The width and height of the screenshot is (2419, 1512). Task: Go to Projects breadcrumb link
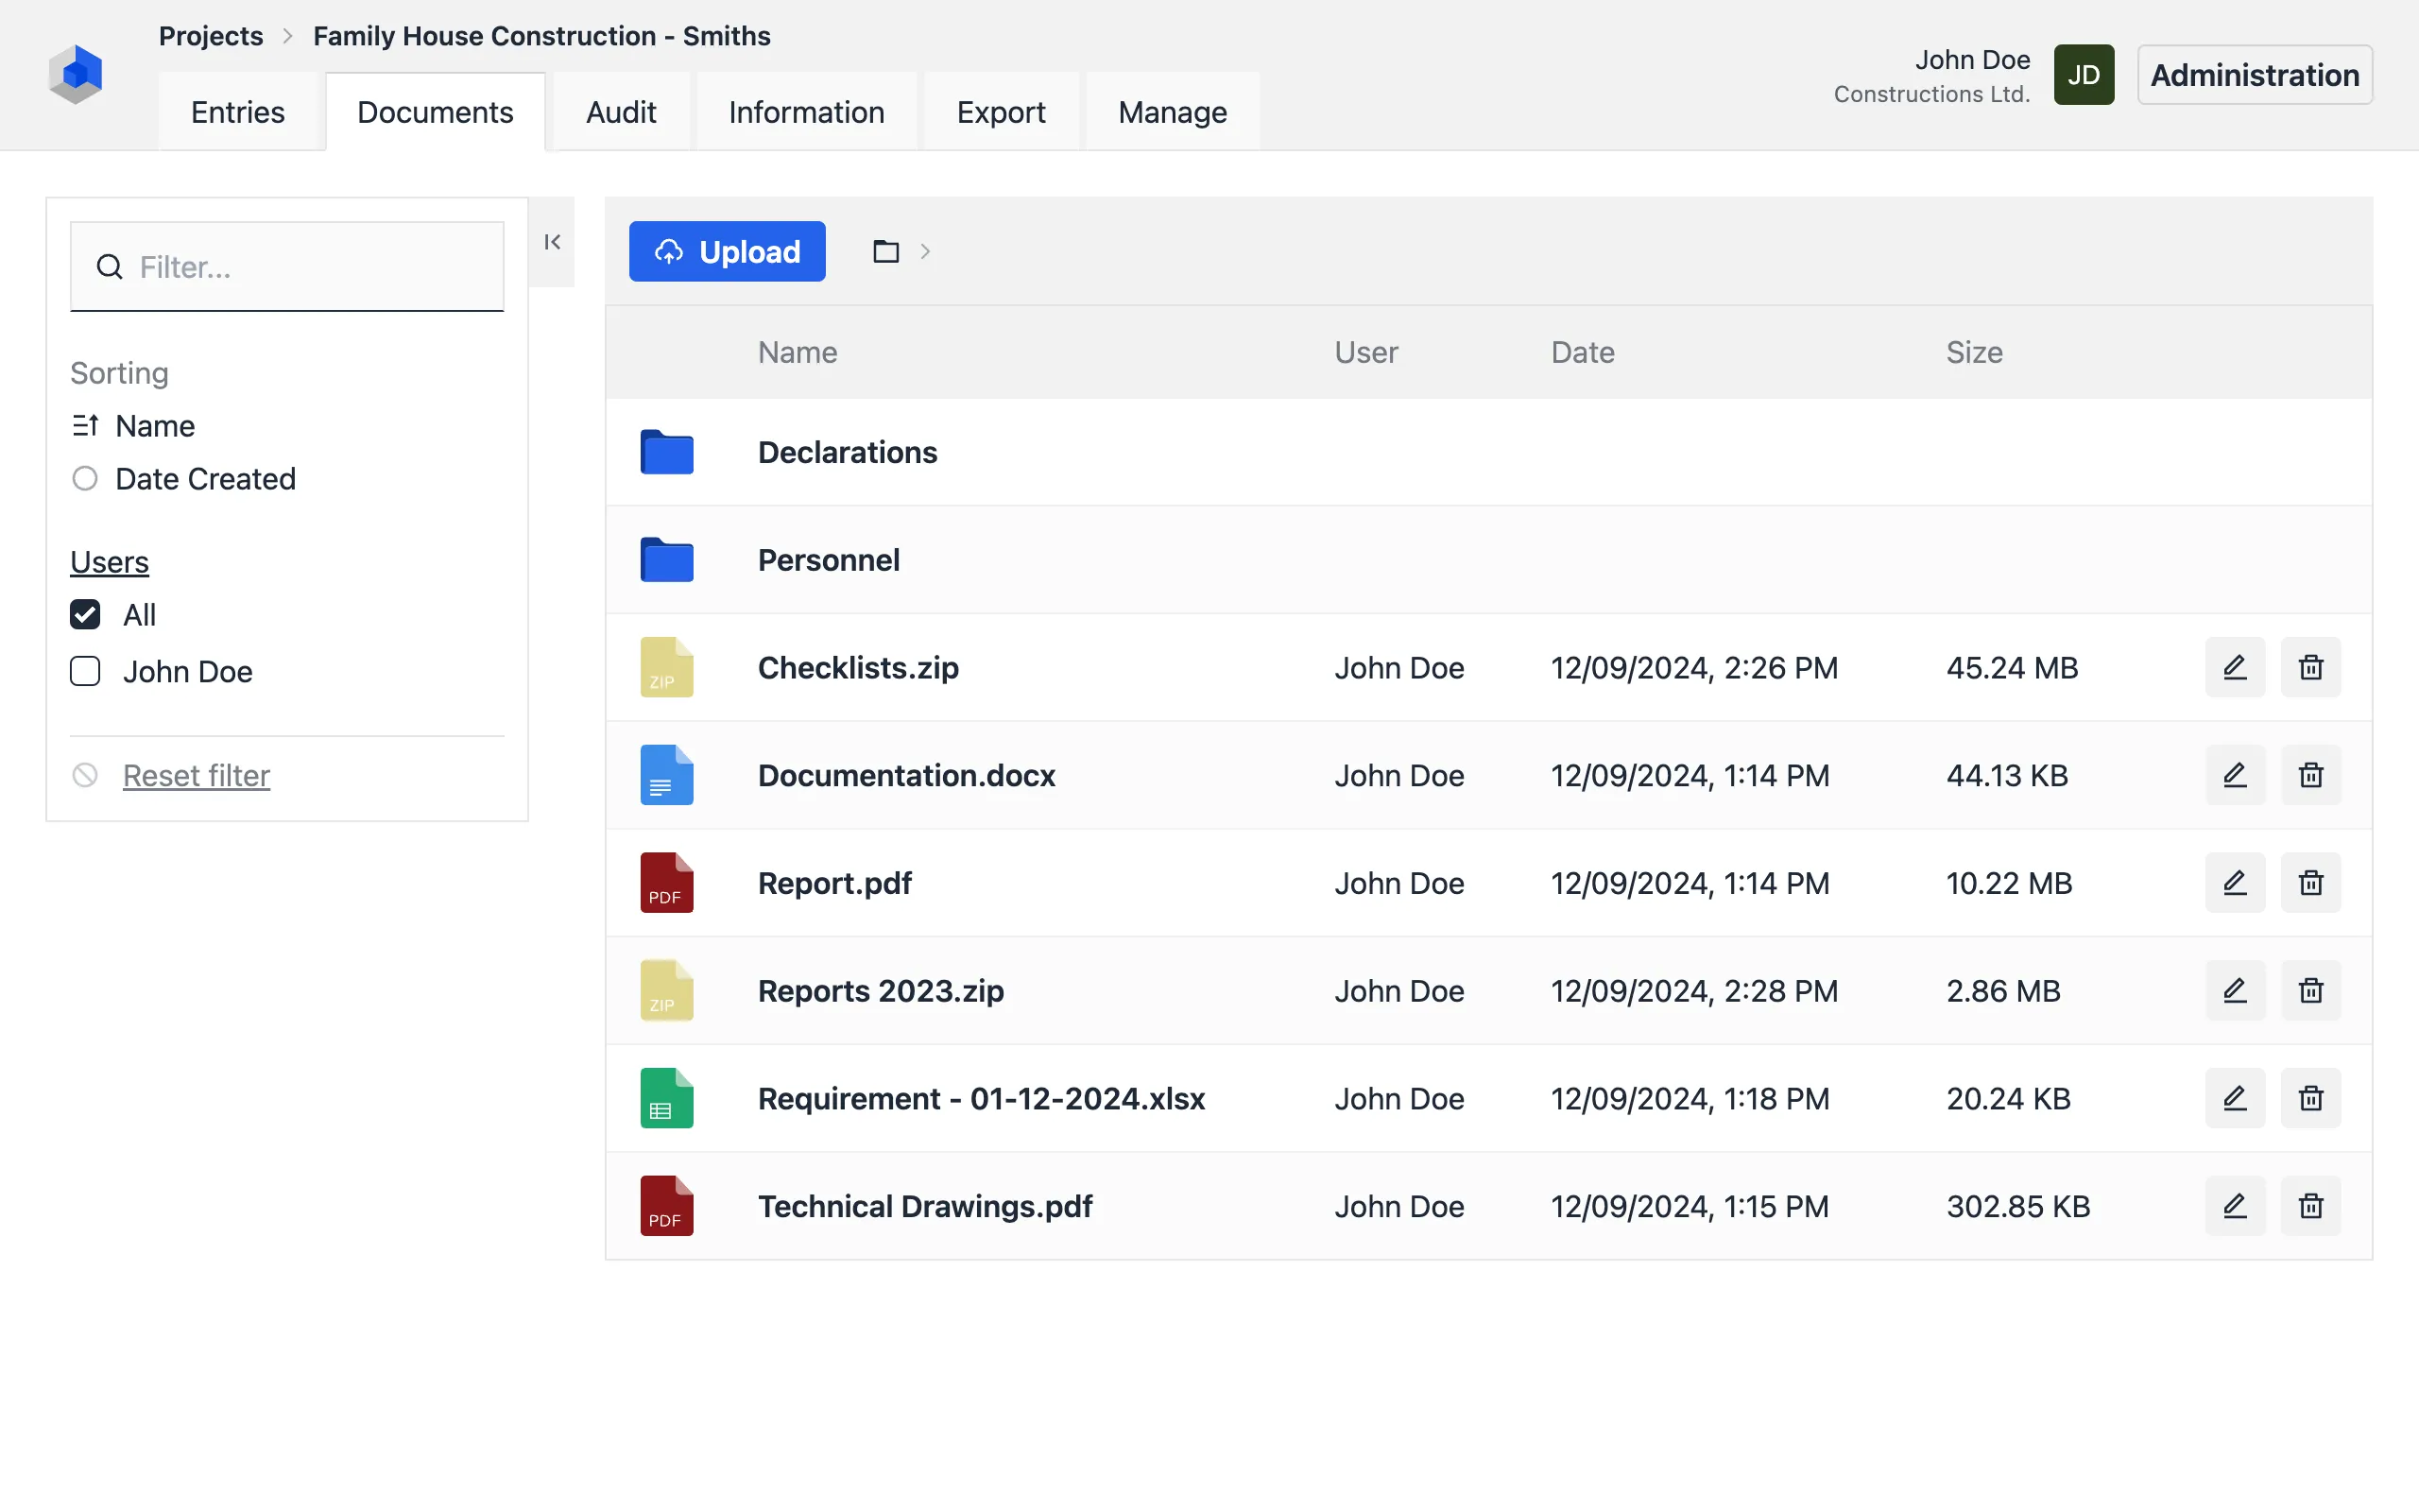(x=211, y=36)
